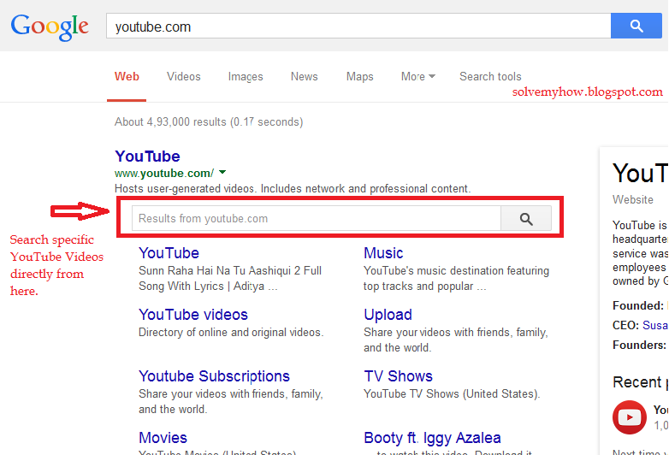The height and width of the screenshot is (455, 669).
Task: Click the 'Founders:' label in knowledge panel
Action: click(x=639, y=345)
